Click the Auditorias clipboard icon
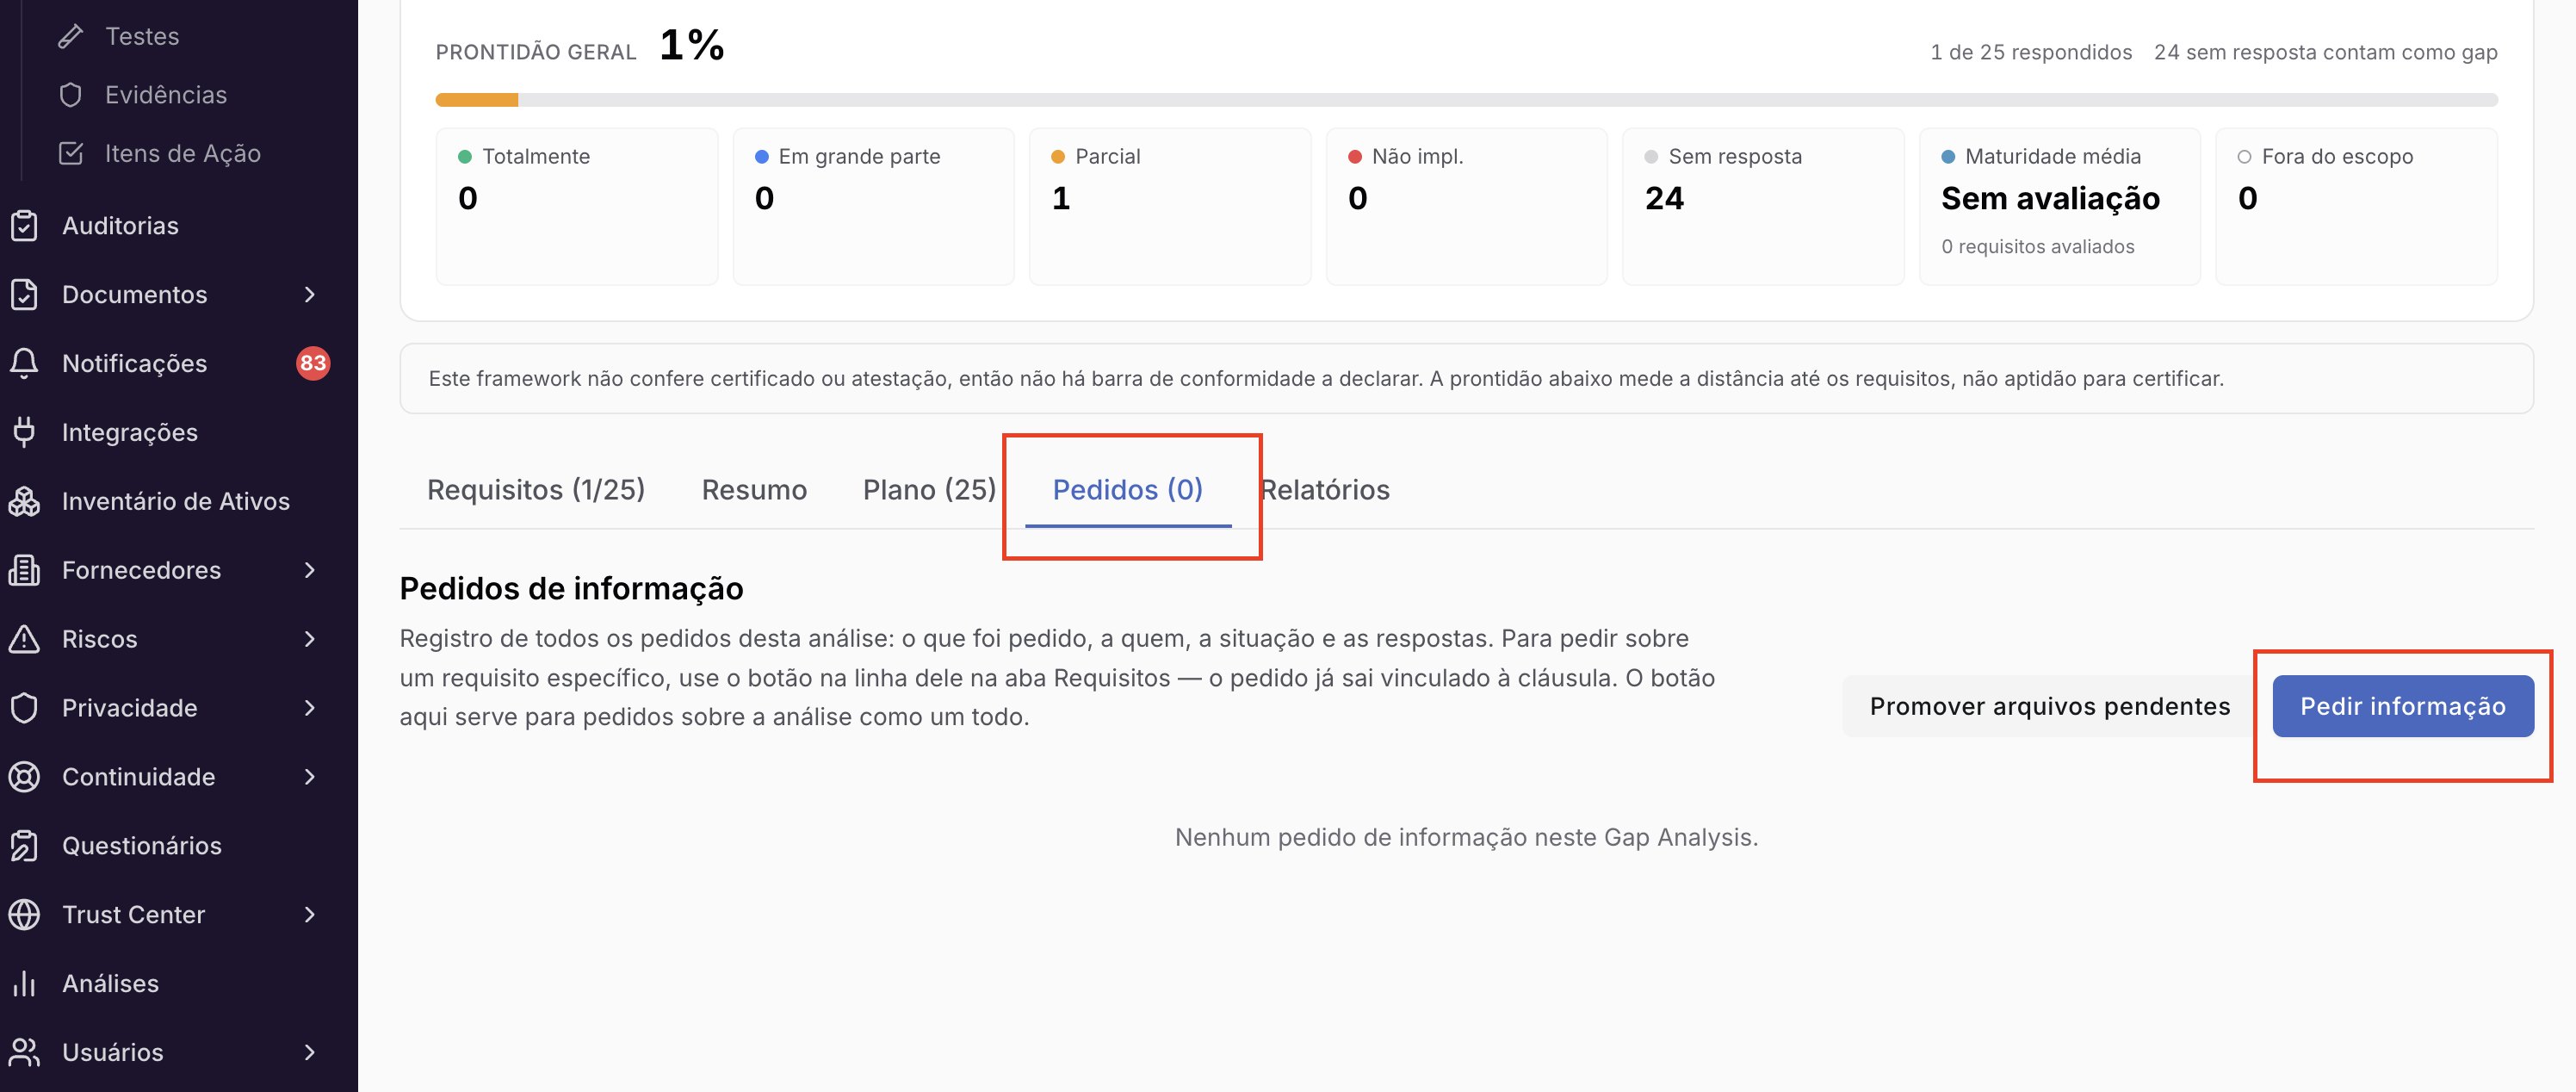The image size is (2576, 1092). (24, 226)
